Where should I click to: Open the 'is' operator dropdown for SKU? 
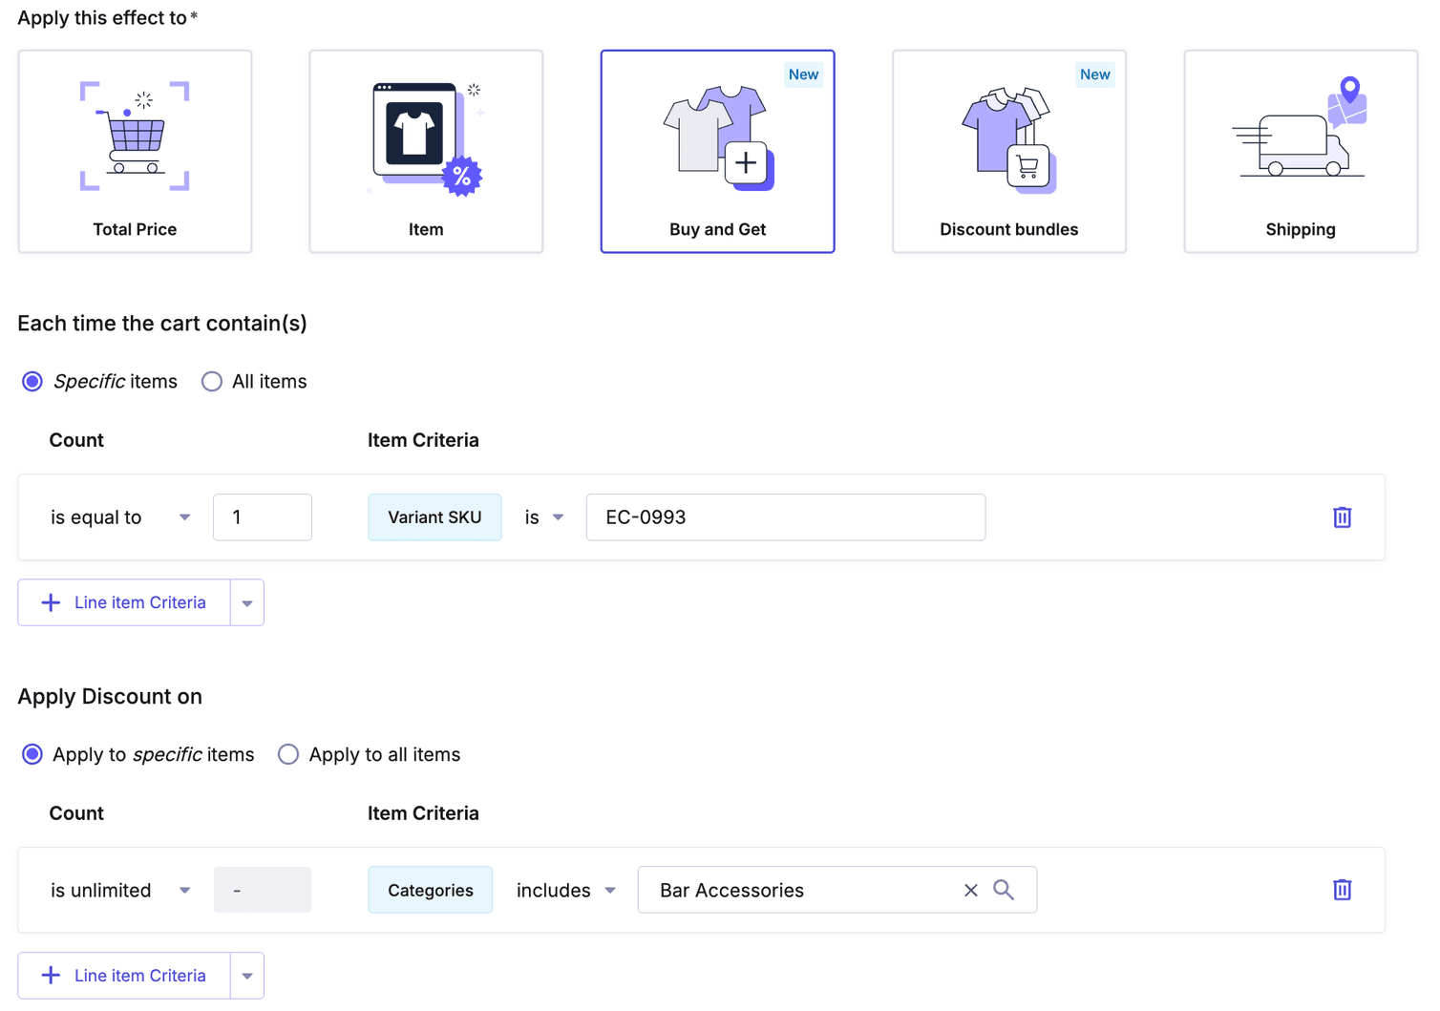[544, 517]
